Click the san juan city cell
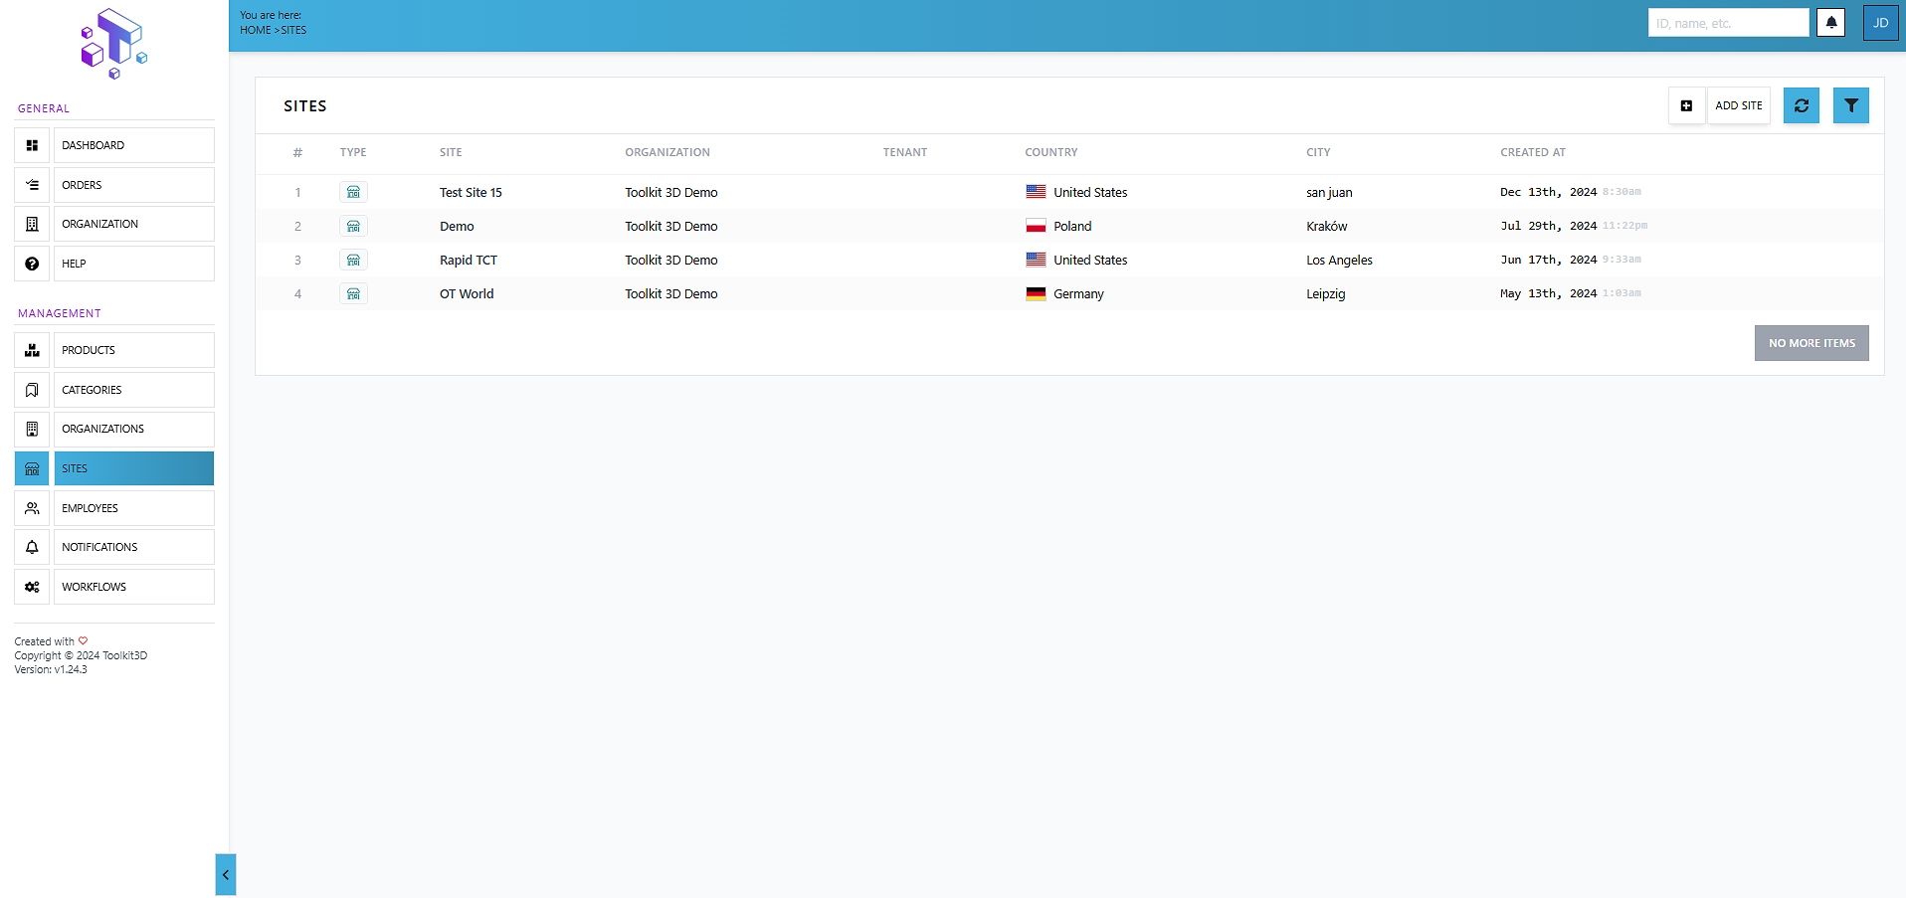Viewport: 1906px width, 898px height. [1329, 192]
